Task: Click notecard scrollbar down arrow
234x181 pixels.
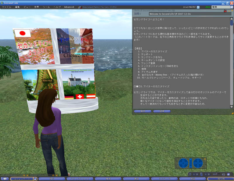Action: coord(232,107)
